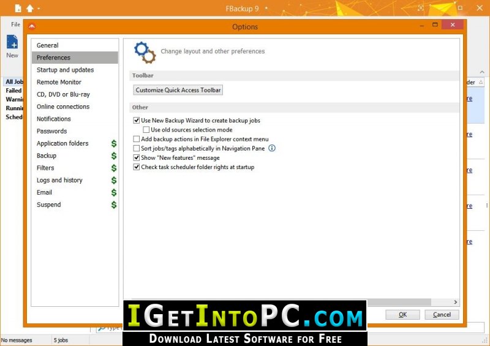The width and height of the screenshot is (490, 346).
Task: Click the Options dialog app icon
Action: pyautogui.click(x=32, y=26)
